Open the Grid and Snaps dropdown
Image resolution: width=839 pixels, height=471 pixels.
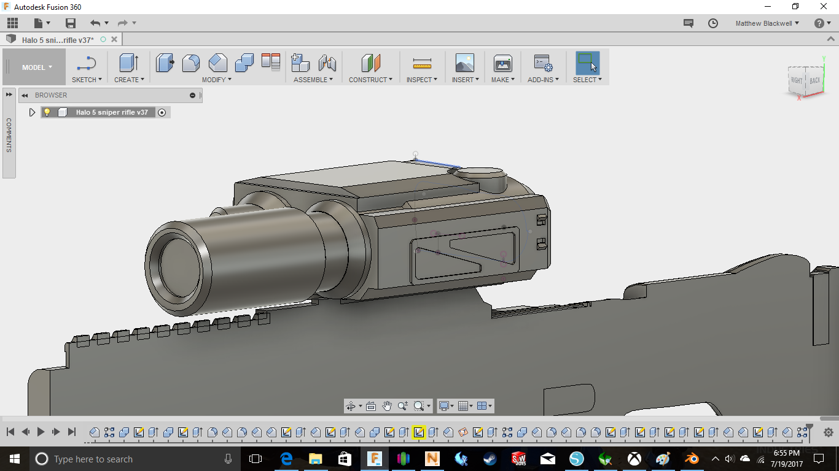tap(466, 406)
